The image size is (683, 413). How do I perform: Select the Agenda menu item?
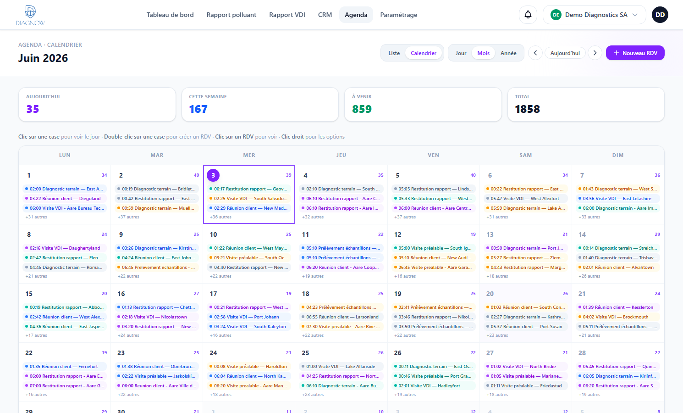pos(356,15)
